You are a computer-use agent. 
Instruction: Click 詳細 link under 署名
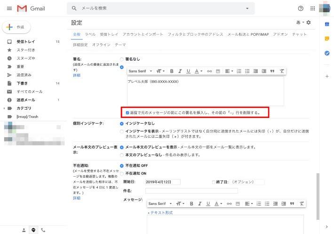click(77, 75)
